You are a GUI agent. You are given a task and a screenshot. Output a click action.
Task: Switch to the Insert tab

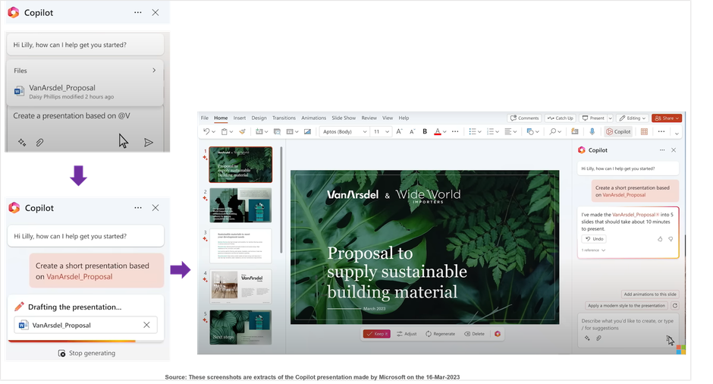point(240,118)
